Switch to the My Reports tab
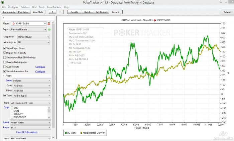The width and height of the screenshot is (234, 141). click(102, 12)
